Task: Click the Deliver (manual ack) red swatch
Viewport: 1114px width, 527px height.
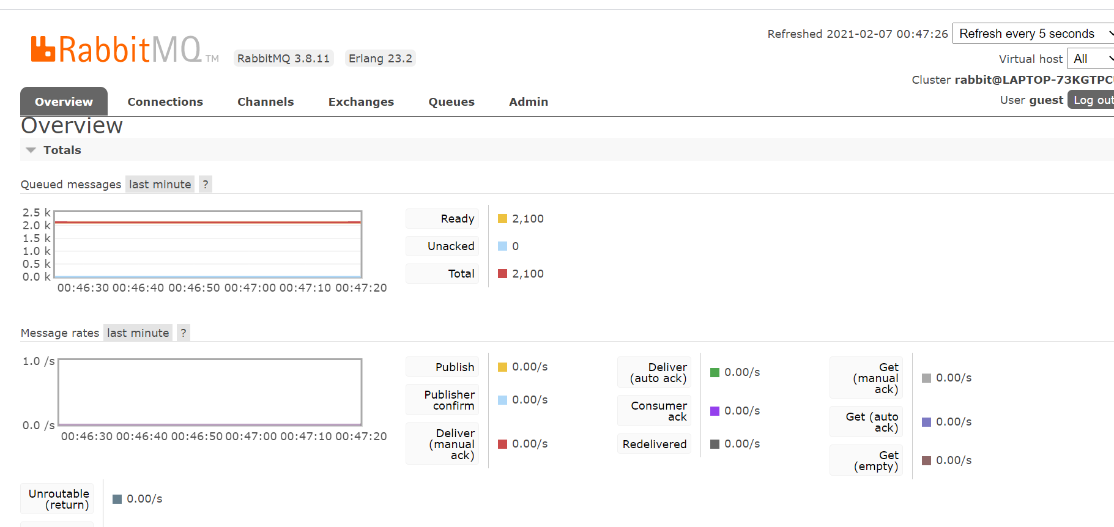Action: click(503, 444)
